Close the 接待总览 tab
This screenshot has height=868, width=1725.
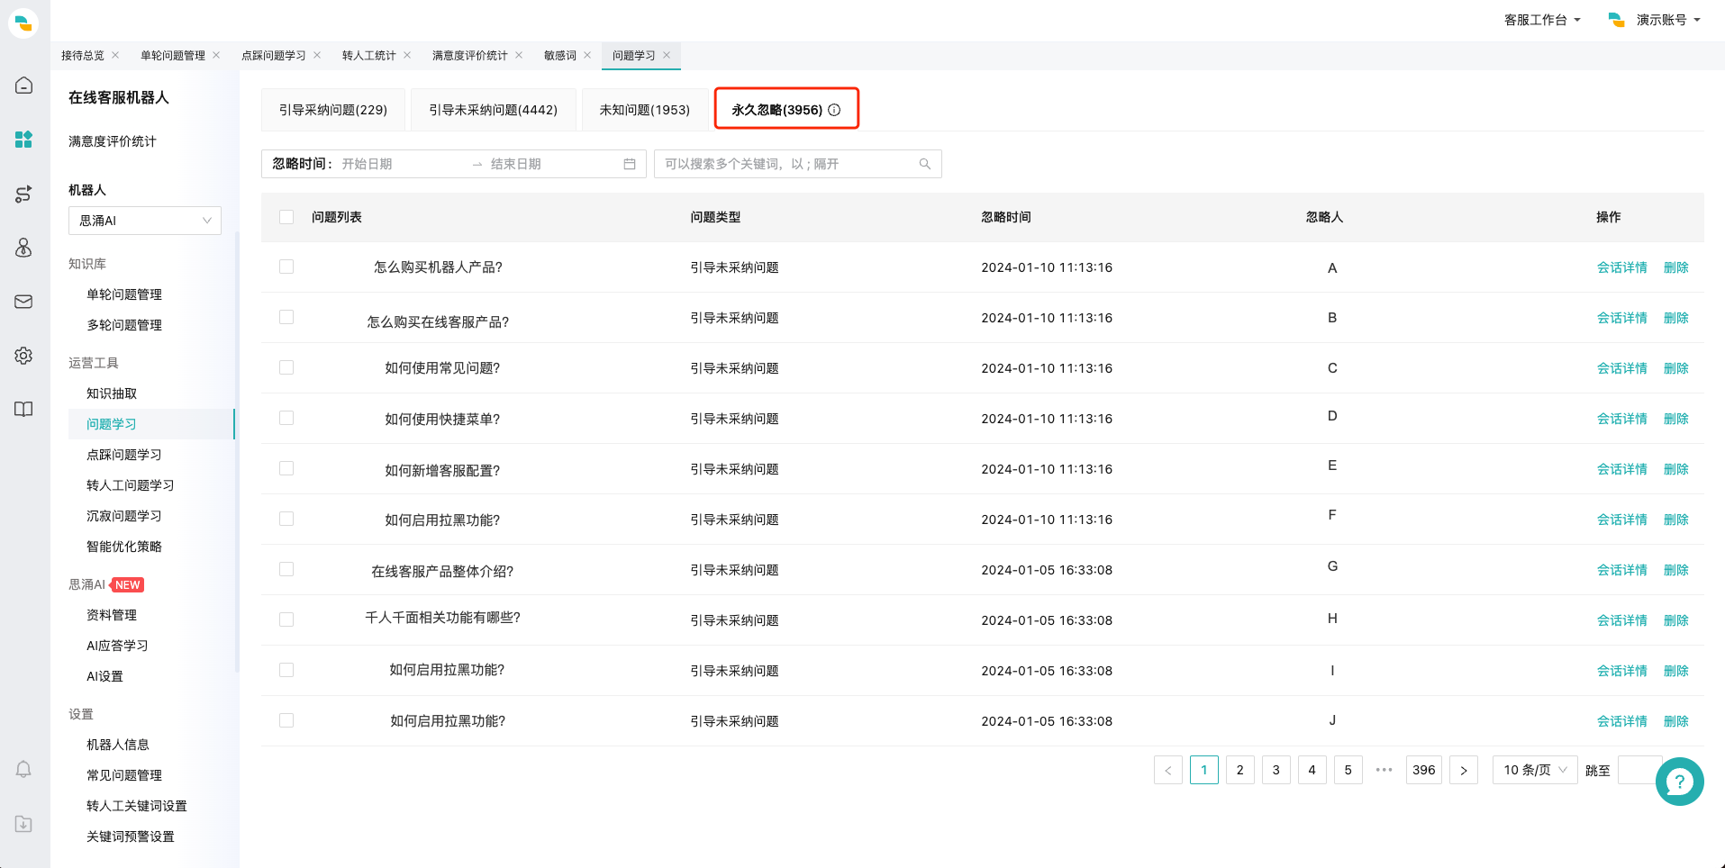(115, 55)
